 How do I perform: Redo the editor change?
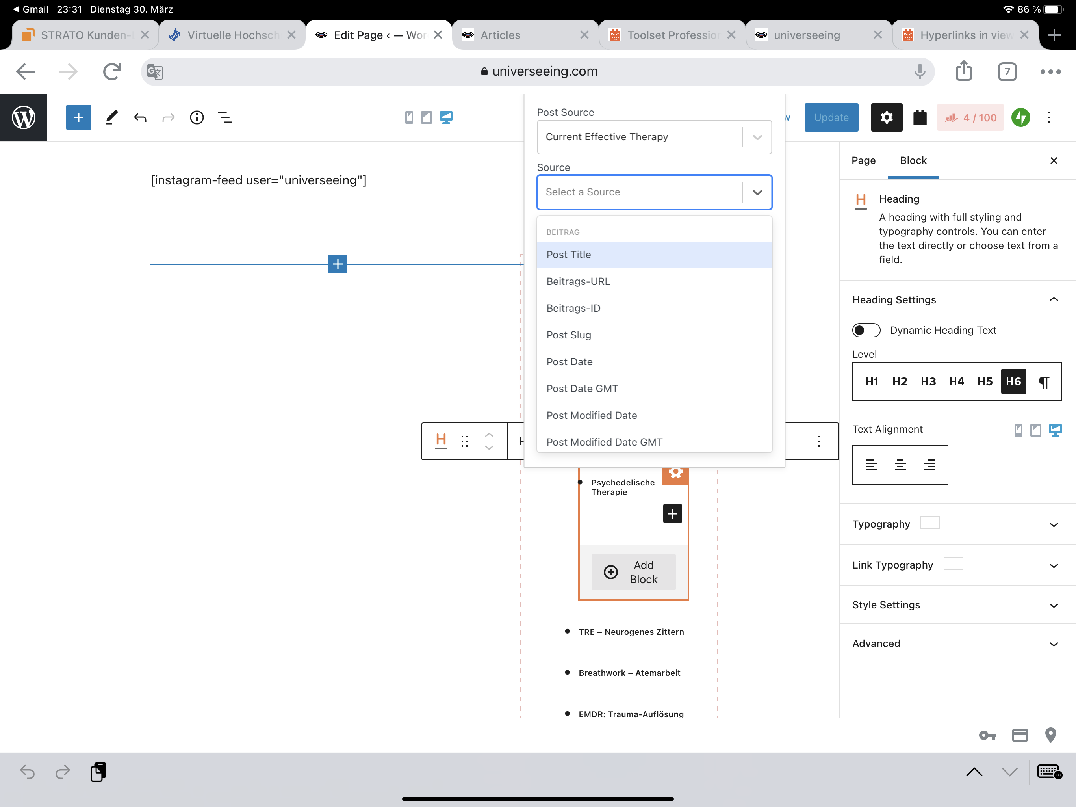[x=168, y=117]
